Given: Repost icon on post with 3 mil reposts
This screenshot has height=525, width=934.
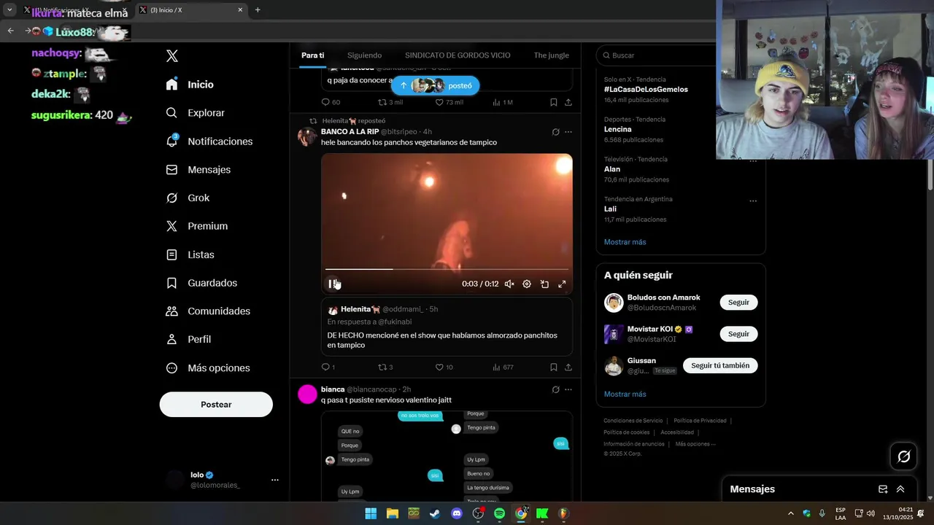Looking at the screenshot, I should point(382,102).
